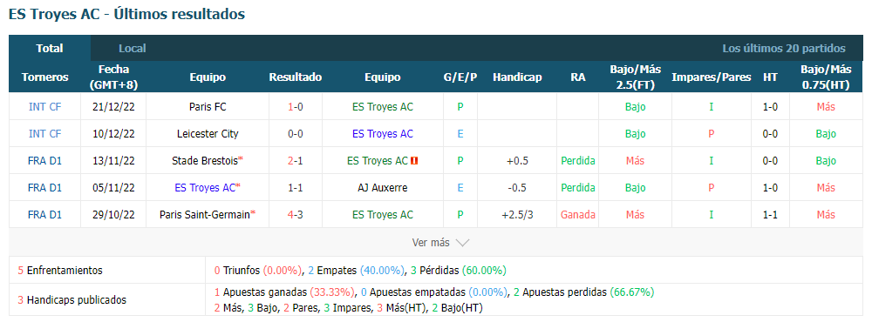This screenshot has width=872, height=322.
Task: Switch to the Local tab
Action: pos(133,49)
